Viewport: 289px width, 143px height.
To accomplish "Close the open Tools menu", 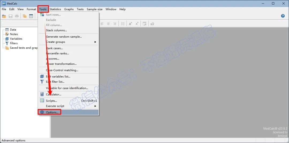I will click(x=43, y=9).
